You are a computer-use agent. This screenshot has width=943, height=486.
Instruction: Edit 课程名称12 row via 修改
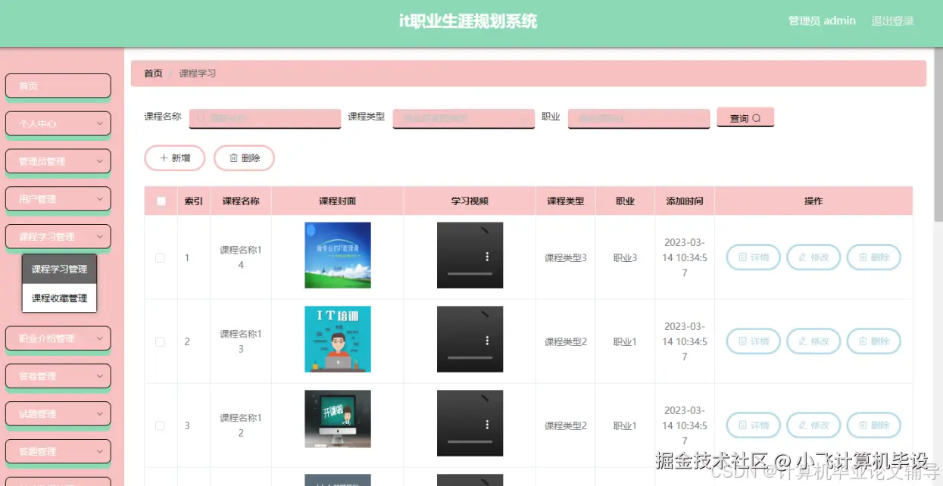tap(813, 425)
